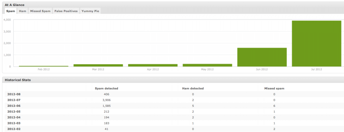Click the Feb 2012 bar in chart
344x132 pixels.
[43, 66]
